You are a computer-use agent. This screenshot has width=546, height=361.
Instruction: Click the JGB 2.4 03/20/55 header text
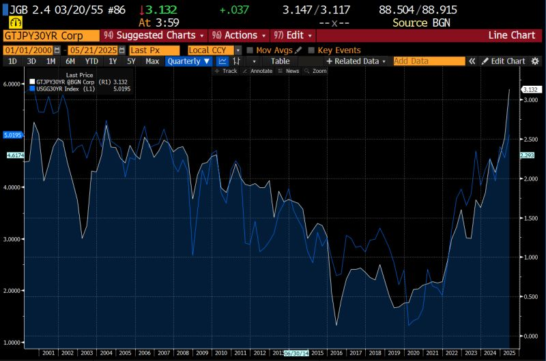67,10
